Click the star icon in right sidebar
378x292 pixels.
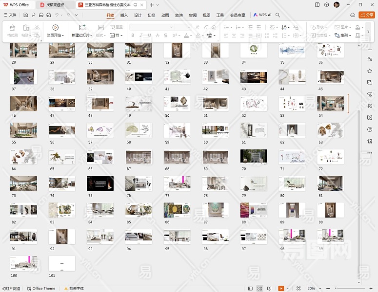pos(370,71)
